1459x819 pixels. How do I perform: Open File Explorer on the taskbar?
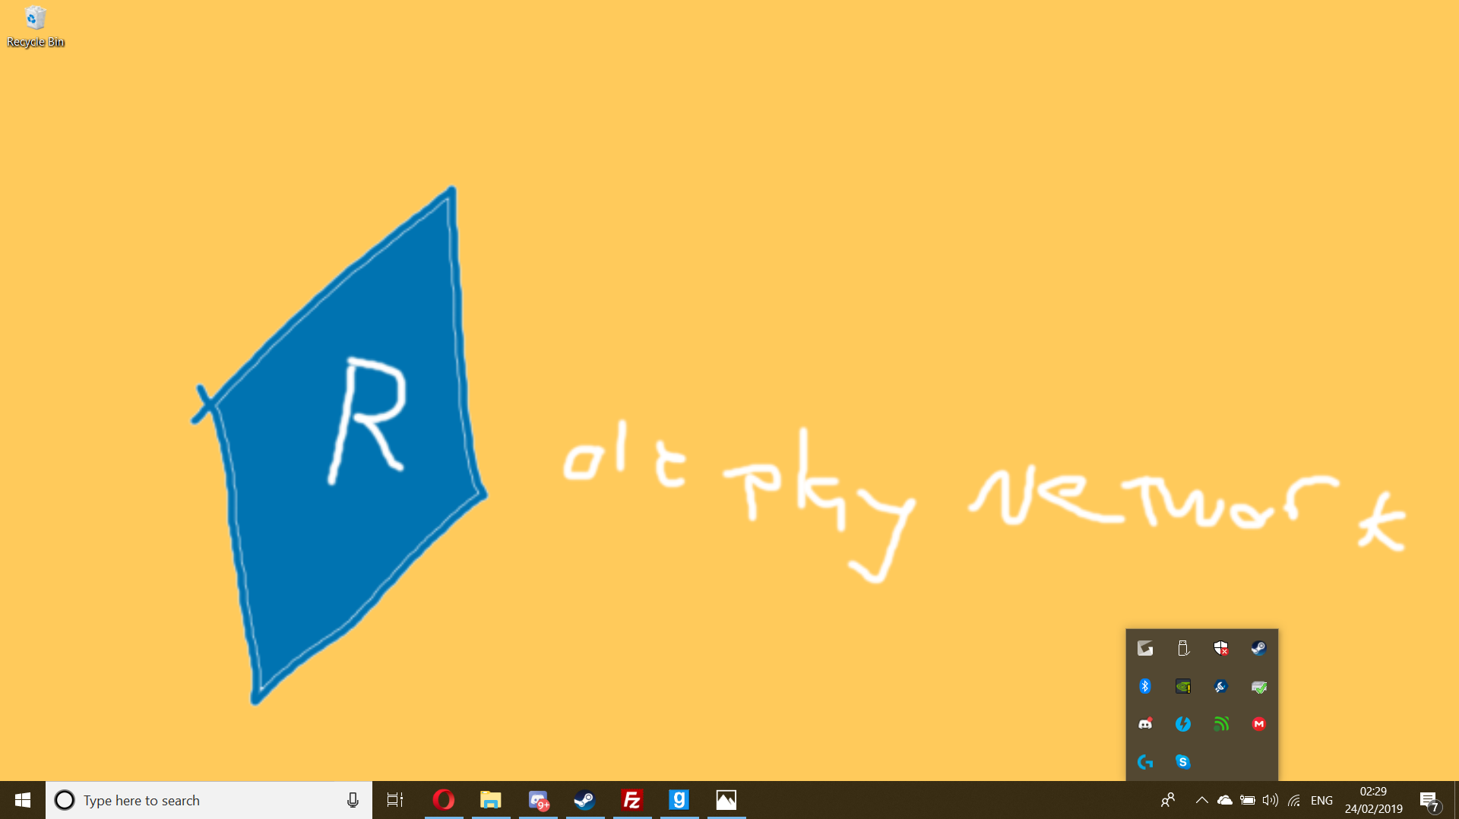pos(491,800)
